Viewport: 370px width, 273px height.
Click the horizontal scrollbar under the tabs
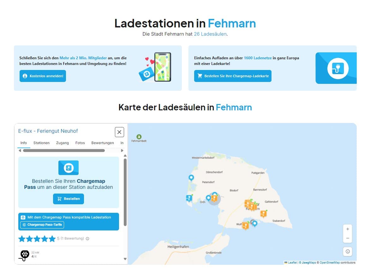[64, 151]
